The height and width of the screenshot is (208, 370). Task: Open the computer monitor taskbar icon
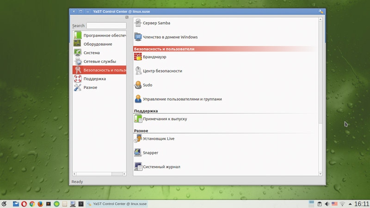[x=73, y=204]
